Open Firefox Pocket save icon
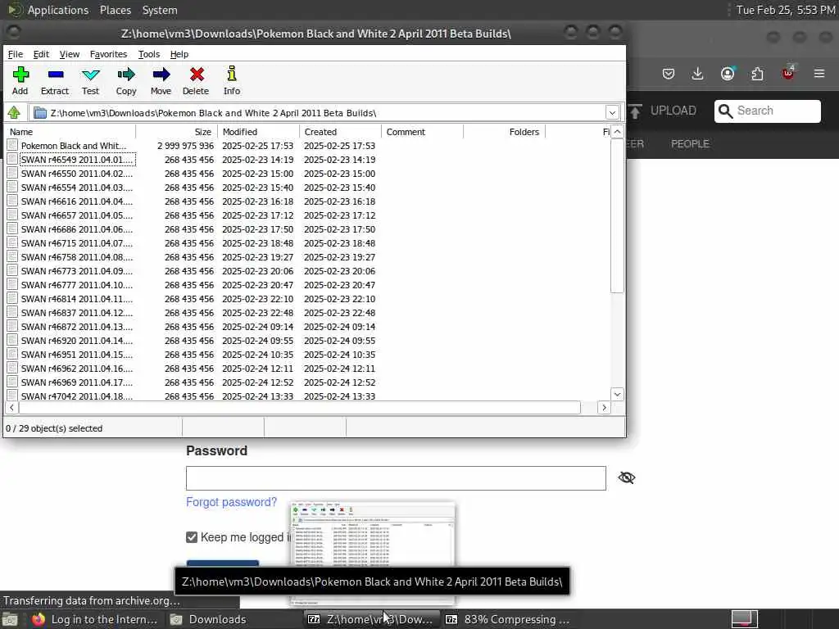The height and width of the screenshot is (629, 839). [669, 74]
